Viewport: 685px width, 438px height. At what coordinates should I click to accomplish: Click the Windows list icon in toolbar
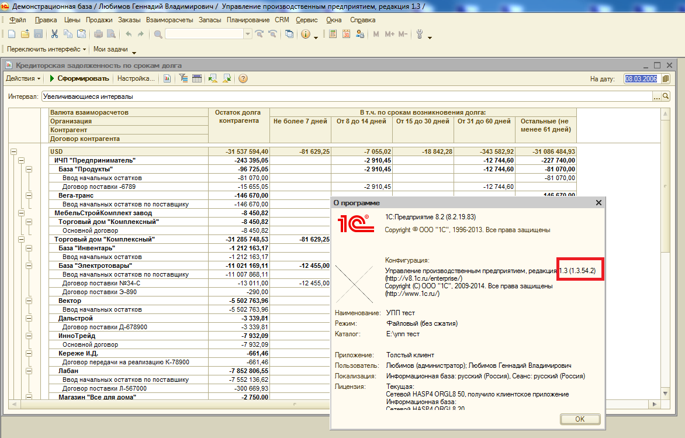point(289,34)
